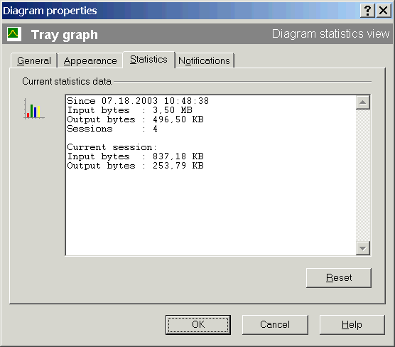The image size is (395, 347).
Task: Switch to the General tab
Action: [34, 60]
